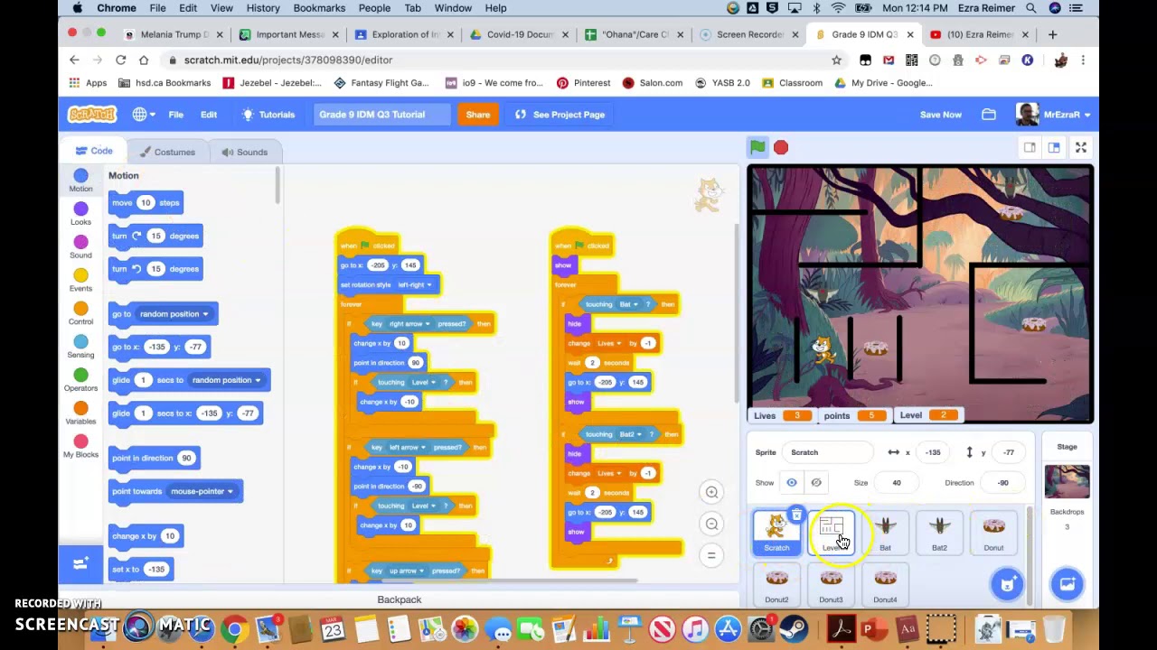
Task: Open the Edit menu in Scratch
Action: 209,115
